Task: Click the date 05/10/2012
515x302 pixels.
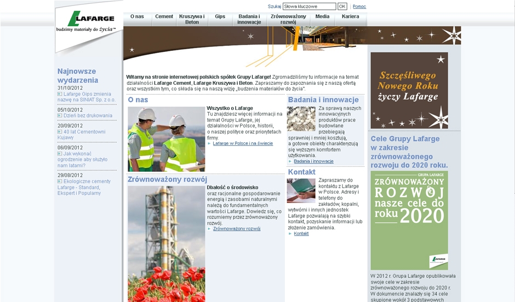Action: (70, 110)
